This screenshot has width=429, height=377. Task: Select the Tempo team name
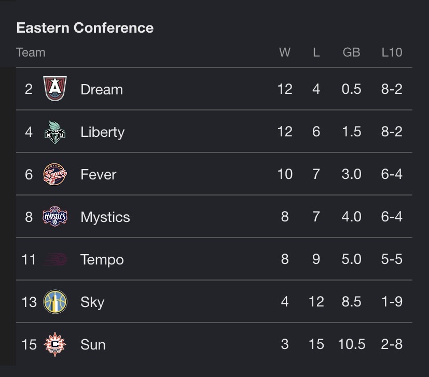point(102,260)
